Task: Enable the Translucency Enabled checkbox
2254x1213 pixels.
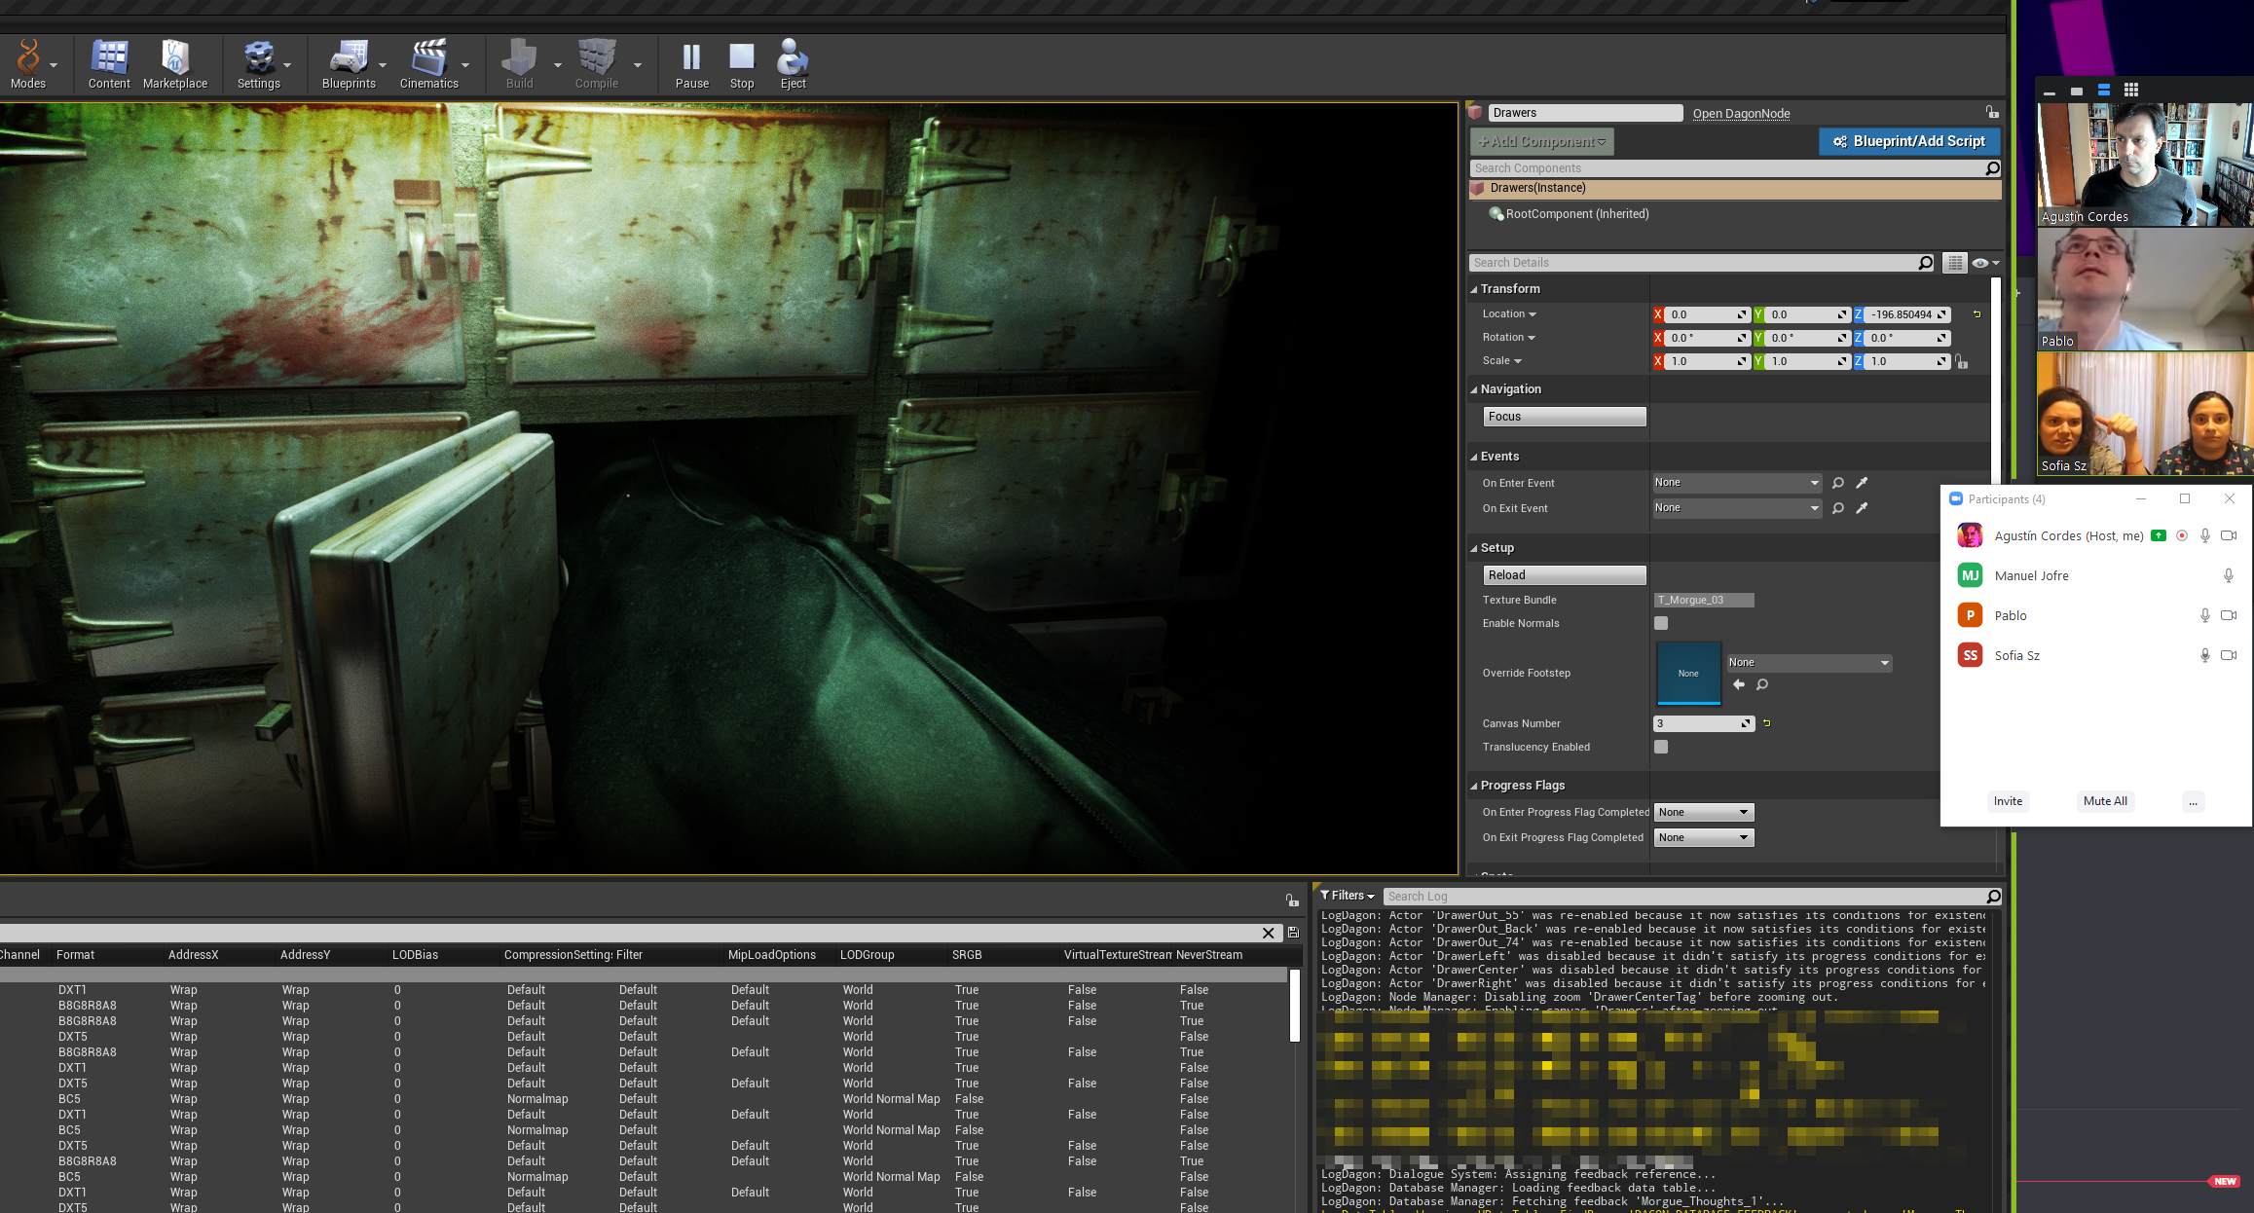Action: [1661, 747]
